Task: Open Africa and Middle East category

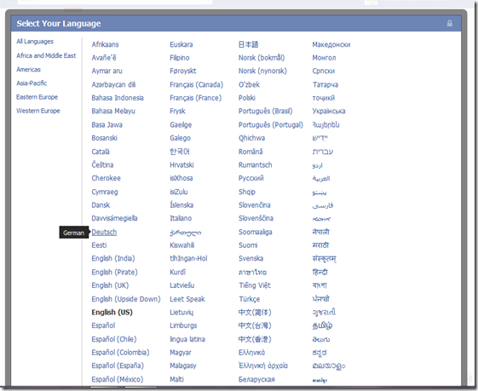Action: coord(46,55)
